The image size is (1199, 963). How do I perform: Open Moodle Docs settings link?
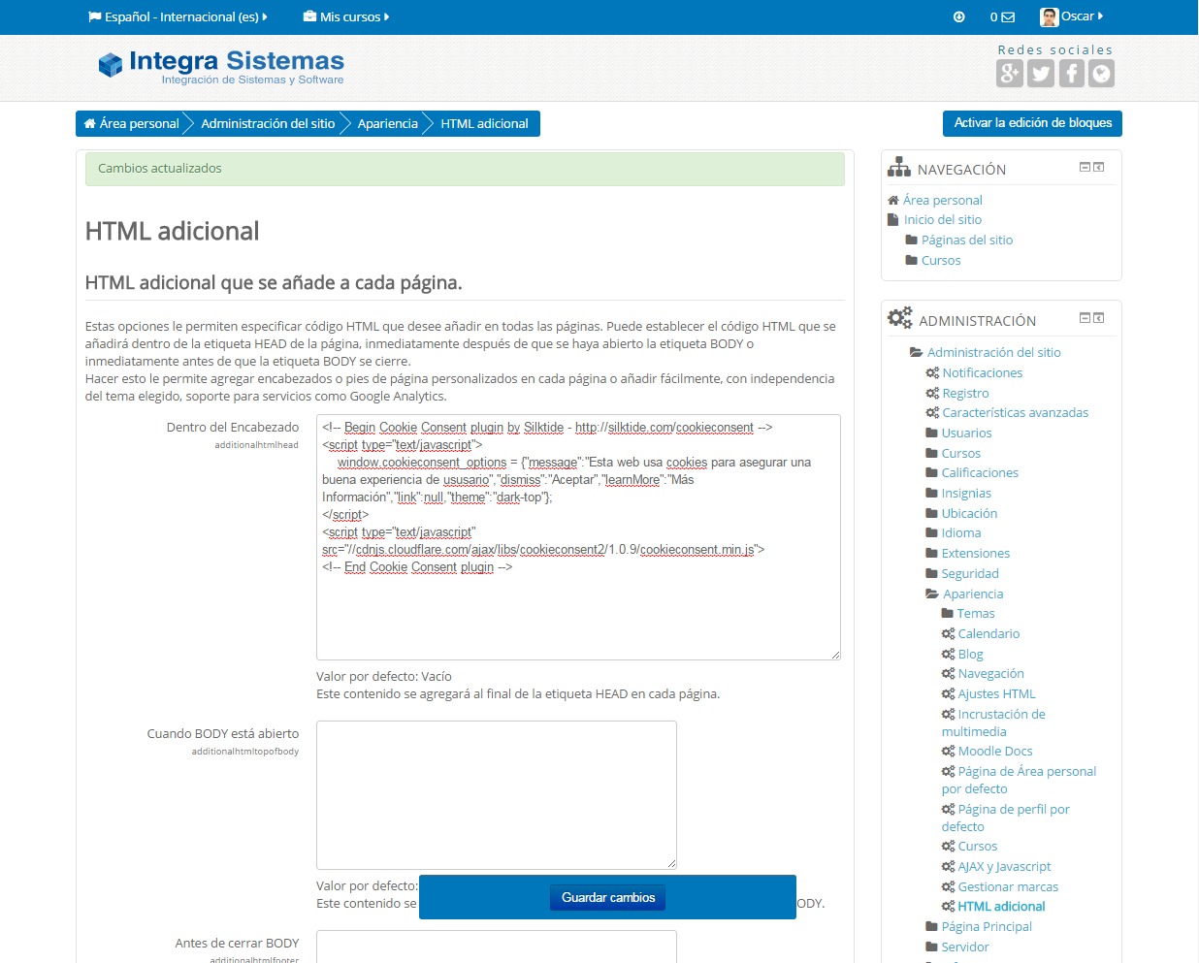coord(994,751)
